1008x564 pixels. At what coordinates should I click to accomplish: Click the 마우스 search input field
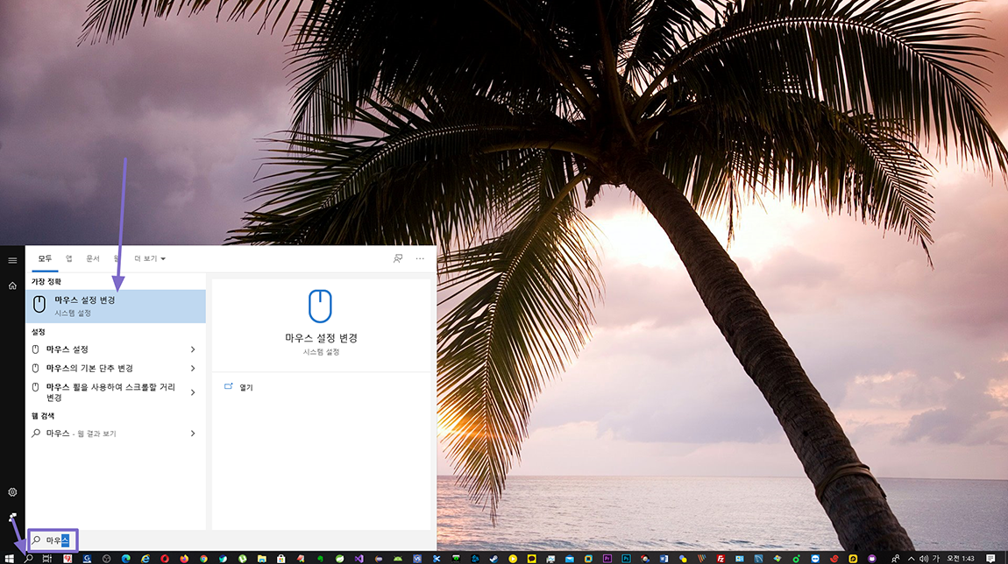tap(53, 540)
